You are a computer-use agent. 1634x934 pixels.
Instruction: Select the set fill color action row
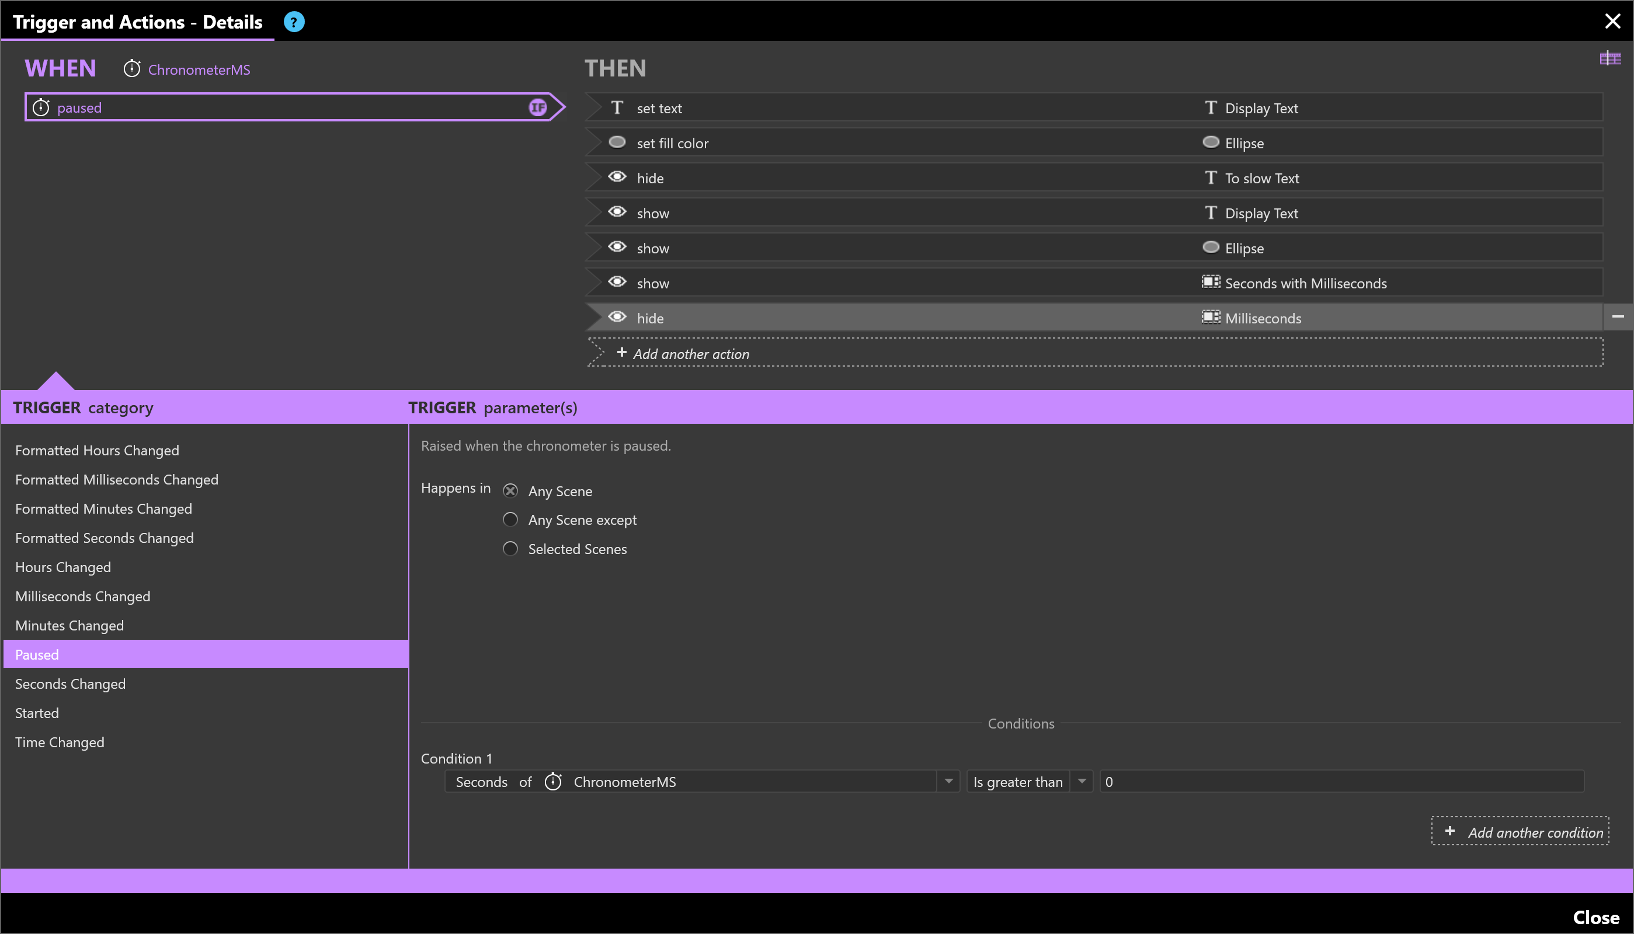1094,142
